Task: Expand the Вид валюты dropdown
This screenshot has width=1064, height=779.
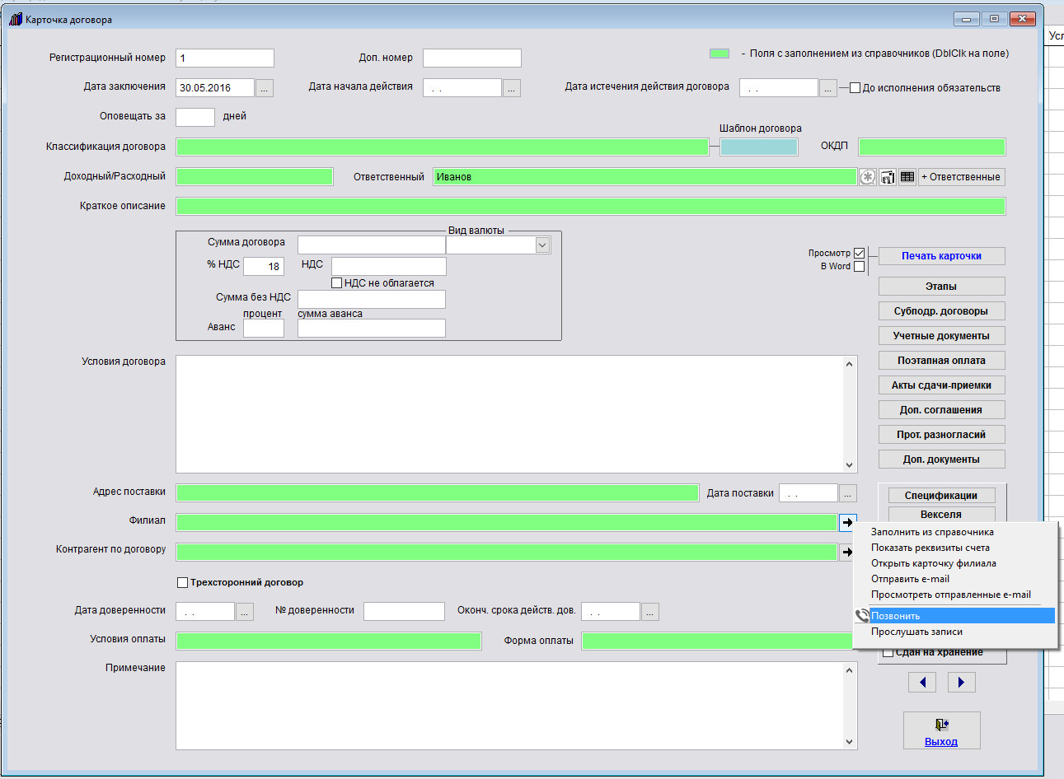Action: [542, 245]
